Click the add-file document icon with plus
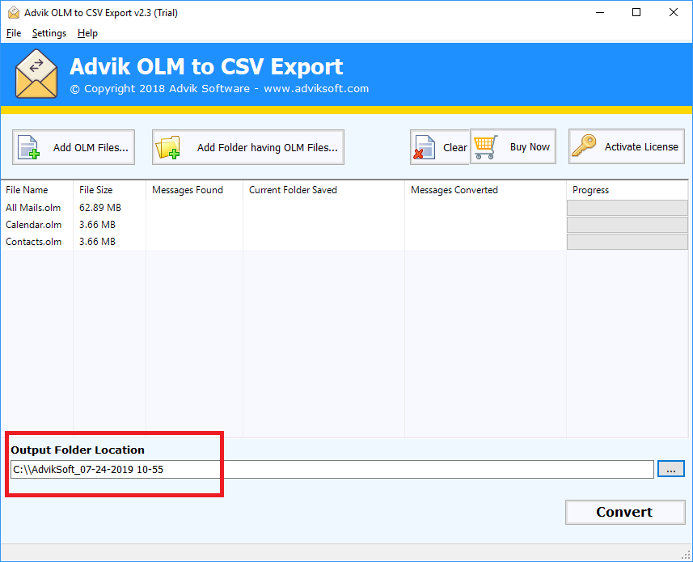 [x=28, y=147]
